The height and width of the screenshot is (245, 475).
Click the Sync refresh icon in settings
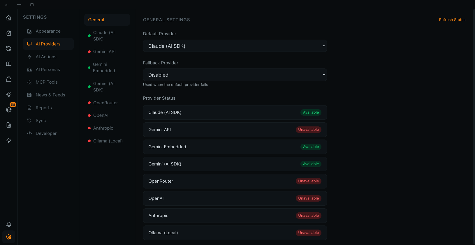29,121
